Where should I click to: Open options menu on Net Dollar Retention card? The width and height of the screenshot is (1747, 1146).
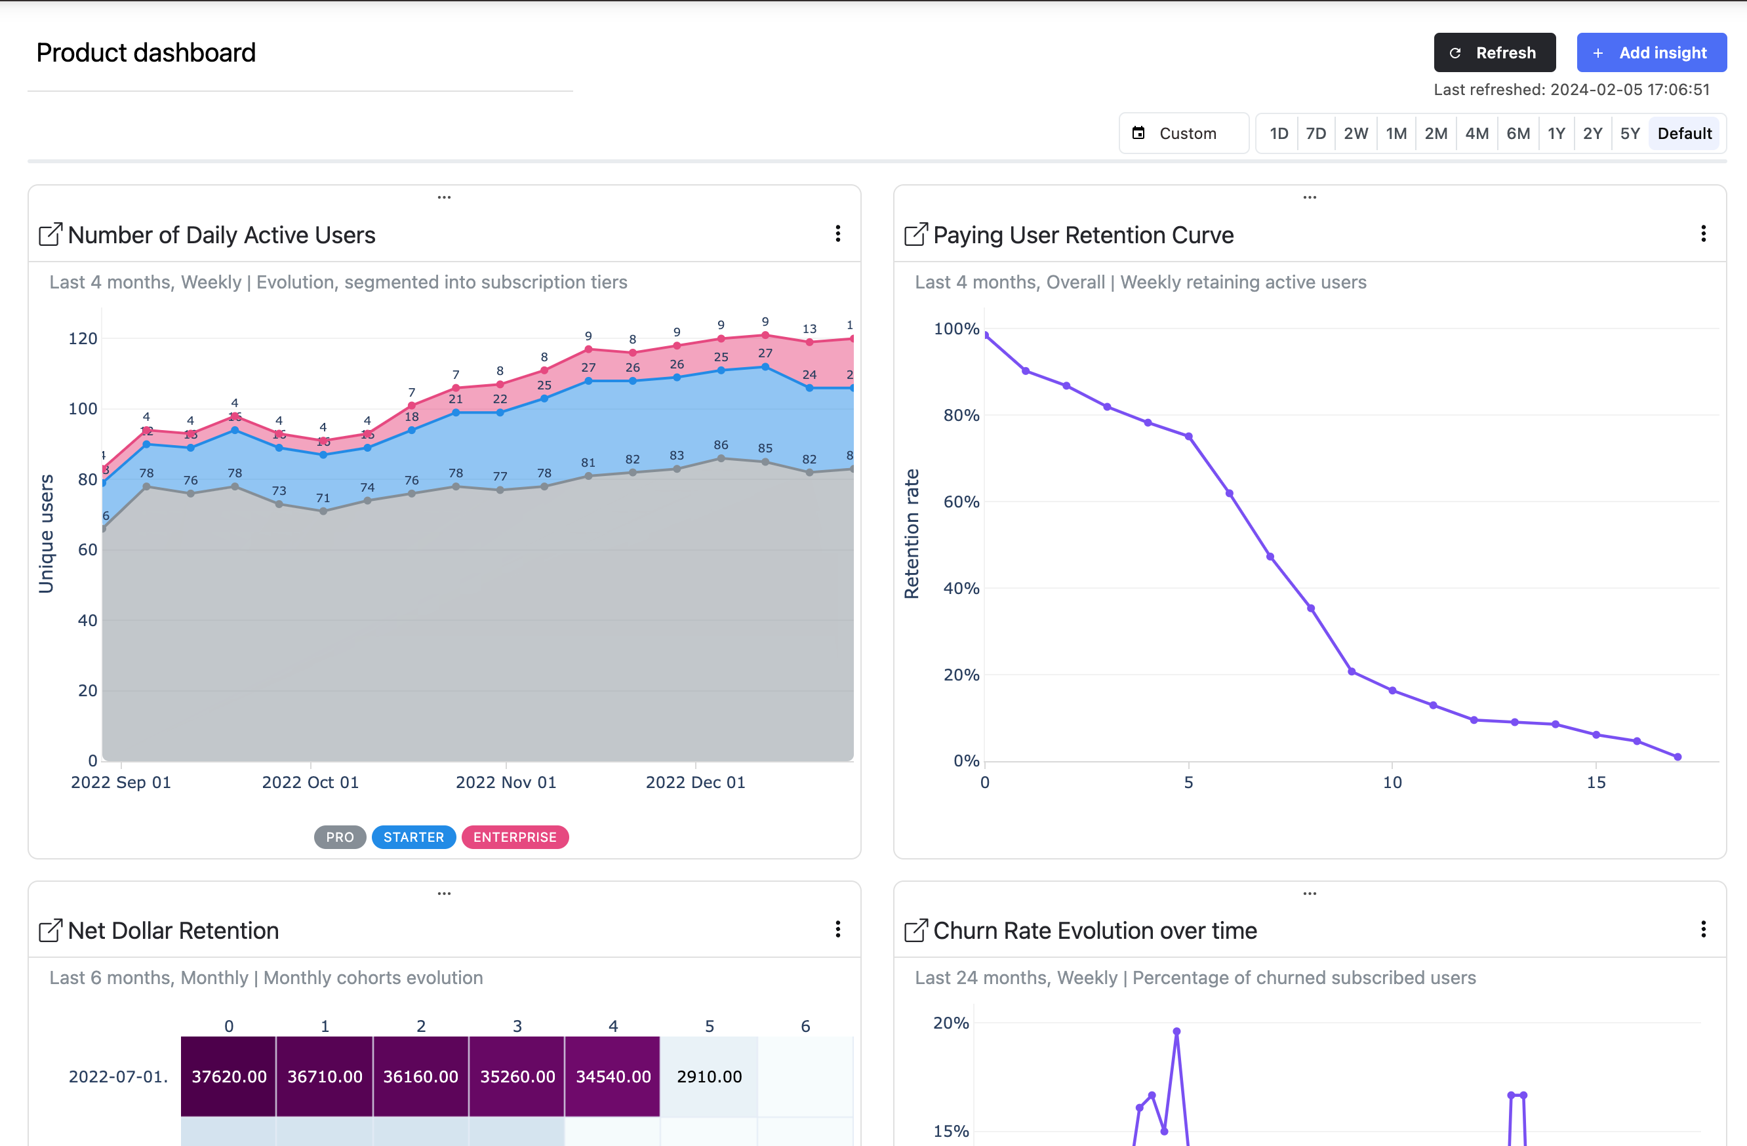point(837,930)
